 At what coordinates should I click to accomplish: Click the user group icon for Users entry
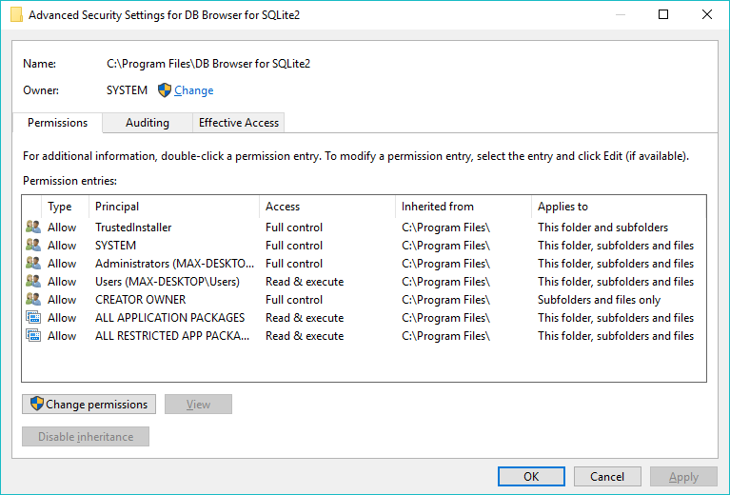(x=33, y=281)
